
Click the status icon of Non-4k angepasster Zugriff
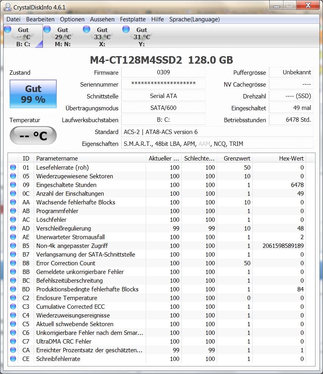click(x=13, y=246)
